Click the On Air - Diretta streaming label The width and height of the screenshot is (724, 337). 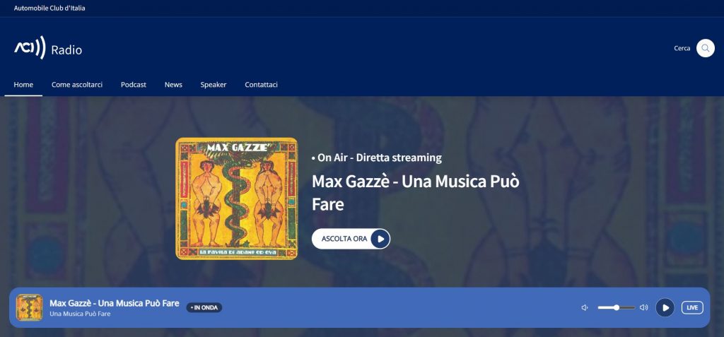pyautogui.click(x=377, y=158)
